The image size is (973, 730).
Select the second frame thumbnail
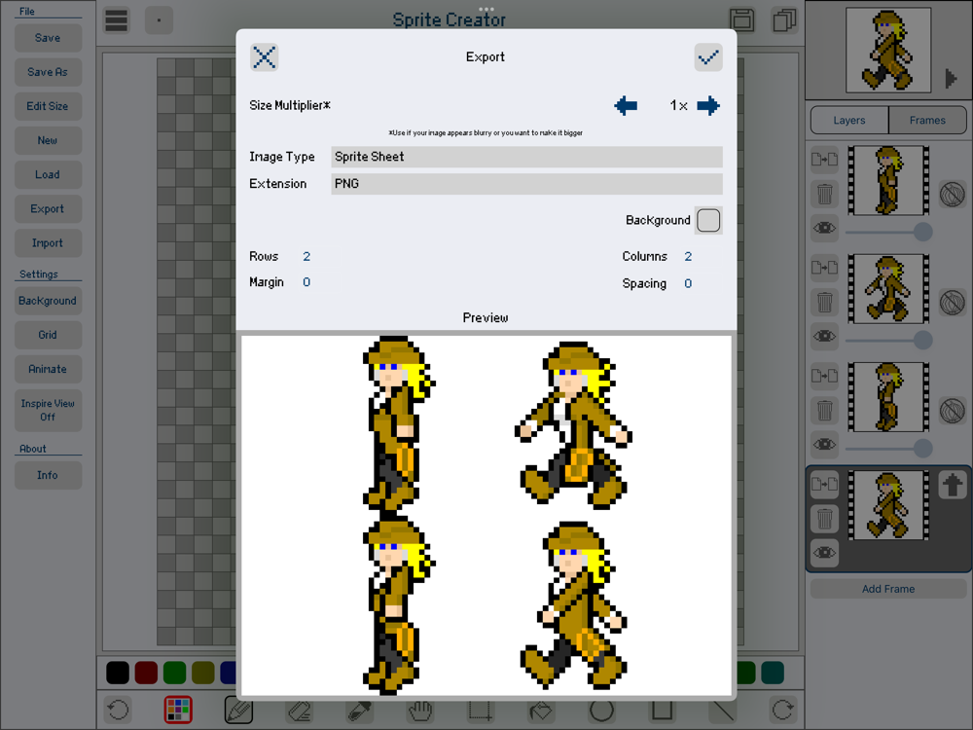coord(888,289)
